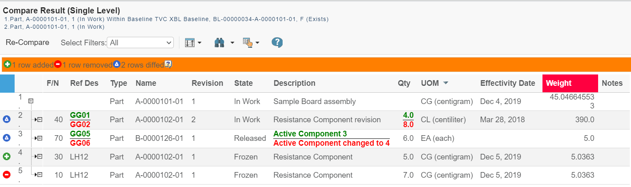Click the red removed icon on row 5
Image resolution: width=631 pixels, height=187 pixels.
(6, 175)
